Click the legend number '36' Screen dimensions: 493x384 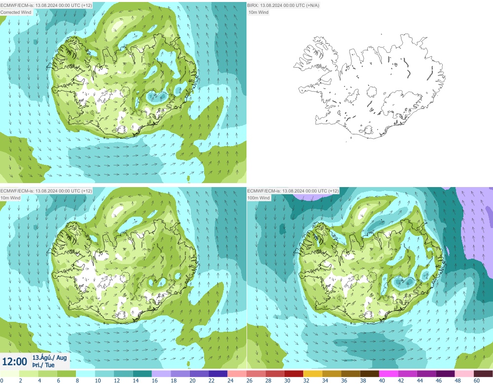[344, 381]
